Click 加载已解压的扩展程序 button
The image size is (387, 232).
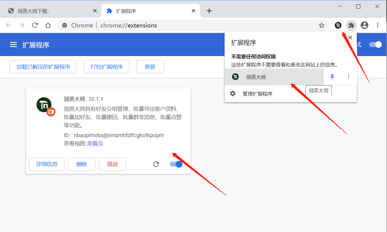click(43, 67)
